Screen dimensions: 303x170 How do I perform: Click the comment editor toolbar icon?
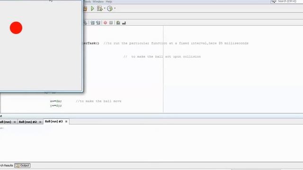pyautogui.click(x=118, y=23)
